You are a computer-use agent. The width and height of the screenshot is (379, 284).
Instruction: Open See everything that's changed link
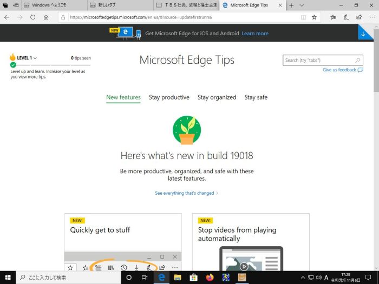(186, 193)
